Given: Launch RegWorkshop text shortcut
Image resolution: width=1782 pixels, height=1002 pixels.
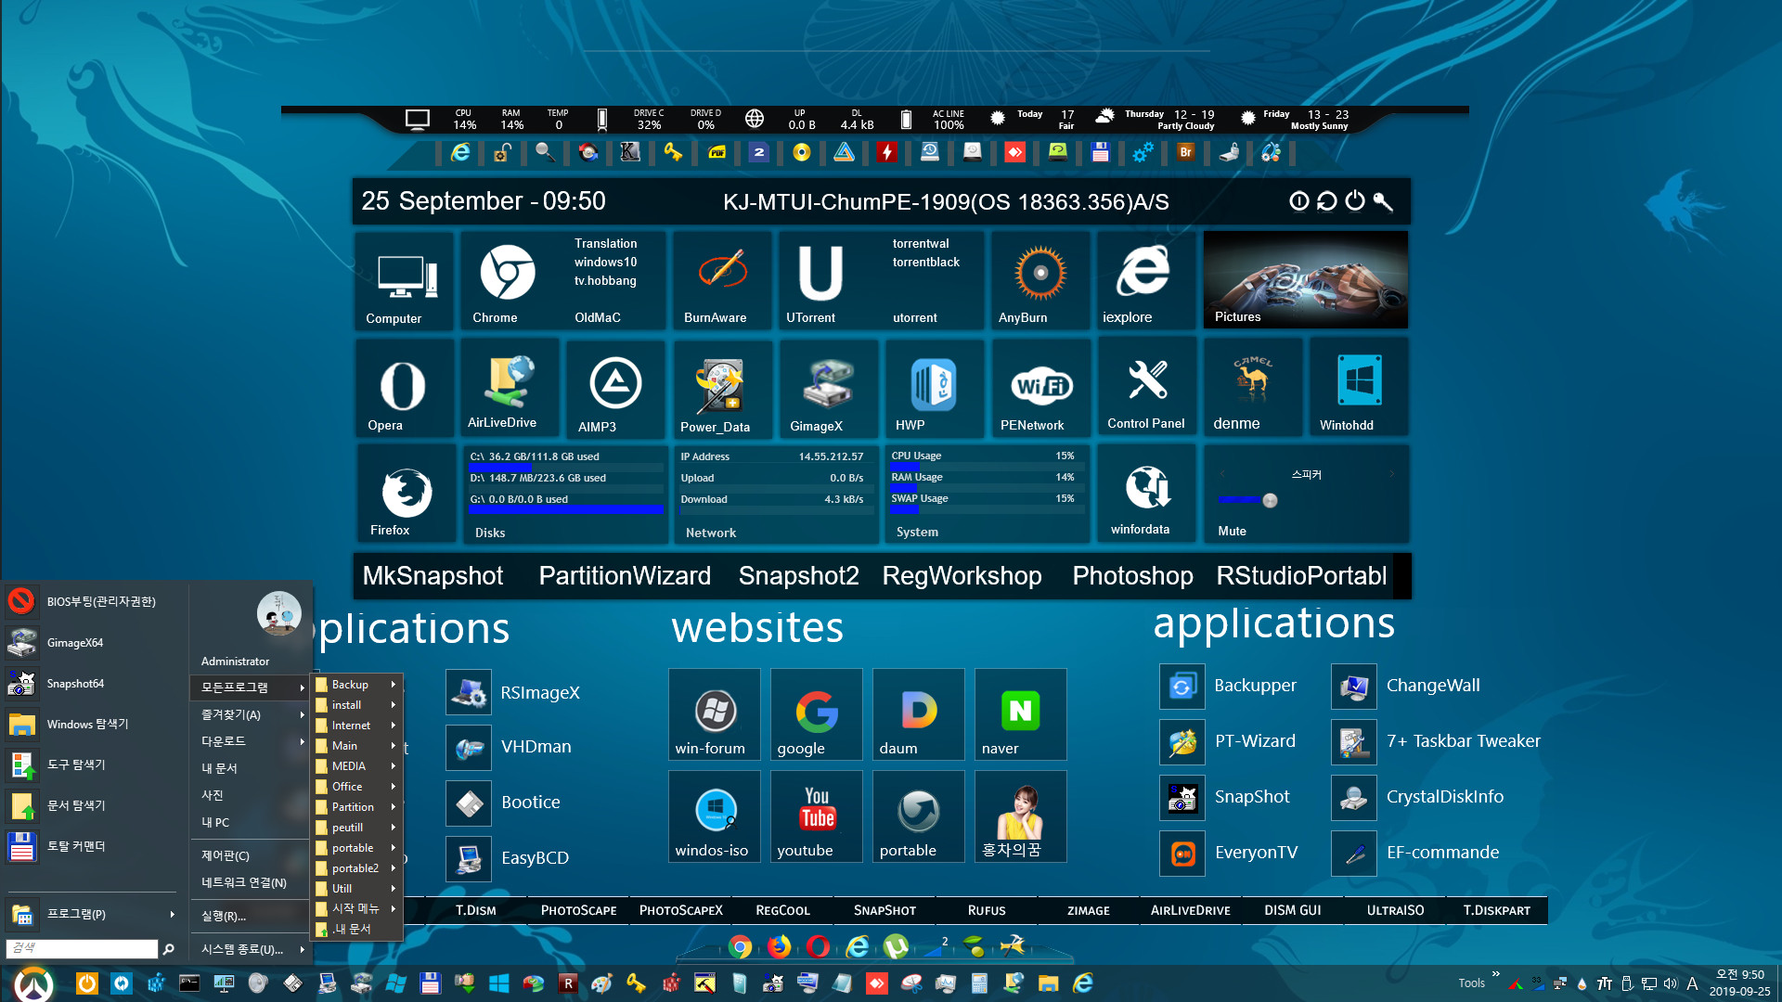Looking at the screenshot, I should [962, 575].
